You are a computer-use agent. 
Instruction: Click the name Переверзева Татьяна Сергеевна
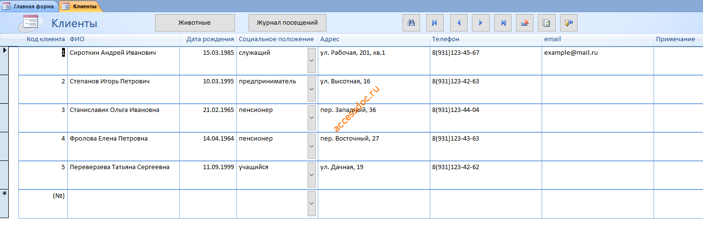(x=120, y=167)
